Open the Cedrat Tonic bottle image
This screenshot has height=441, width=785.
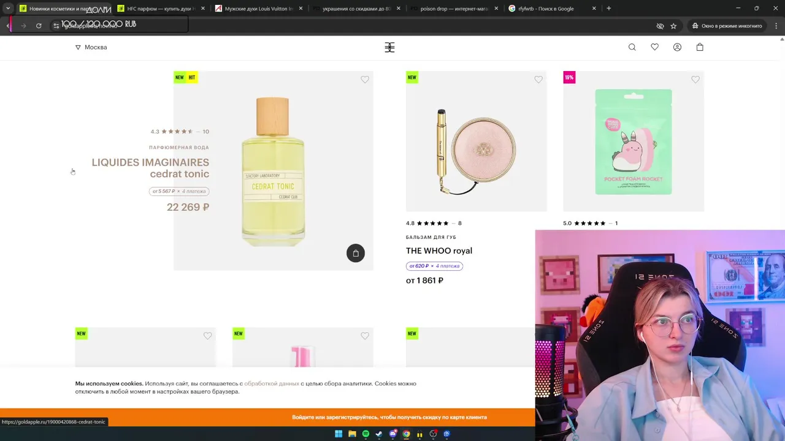tap(274, 171)
